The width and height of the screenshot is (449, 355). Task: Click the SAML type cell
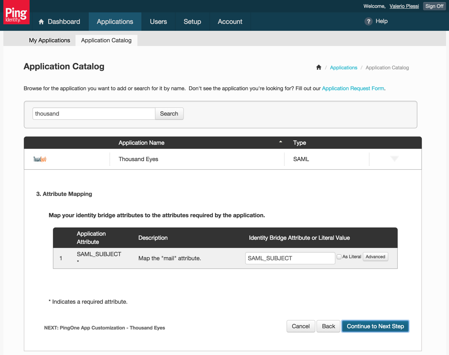pyautogui.click(x=301, y=159)
